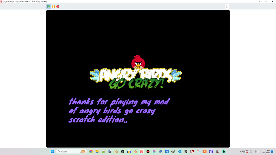This screenshot has width=276, height=155.
Task: Open the red record-circle app in taskbar
Action: pos(148,152)
